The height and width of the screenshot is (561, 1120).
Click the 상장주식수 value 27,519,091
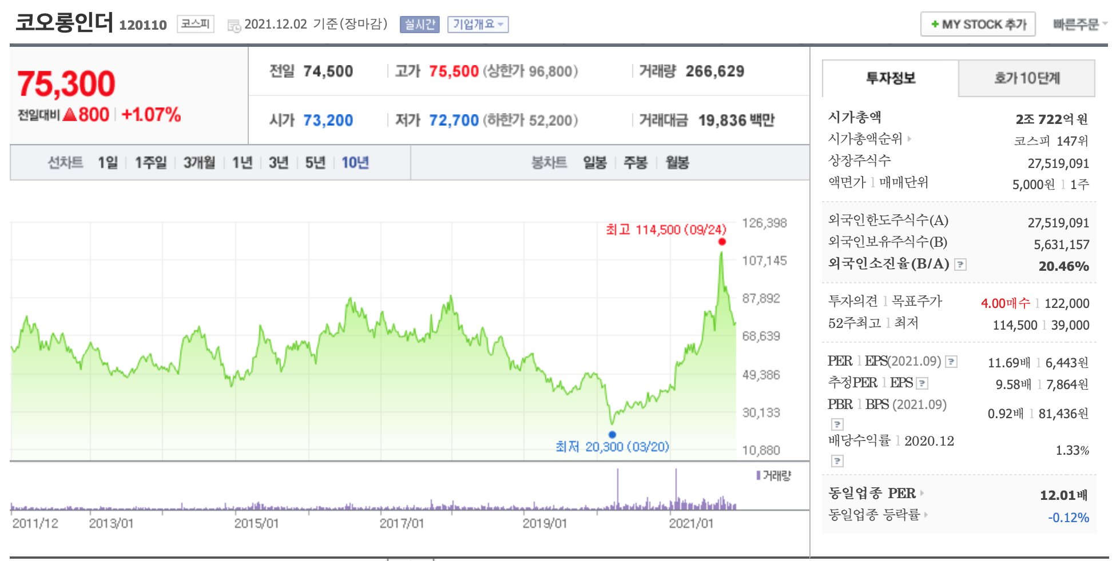[x=1058, y=163]
